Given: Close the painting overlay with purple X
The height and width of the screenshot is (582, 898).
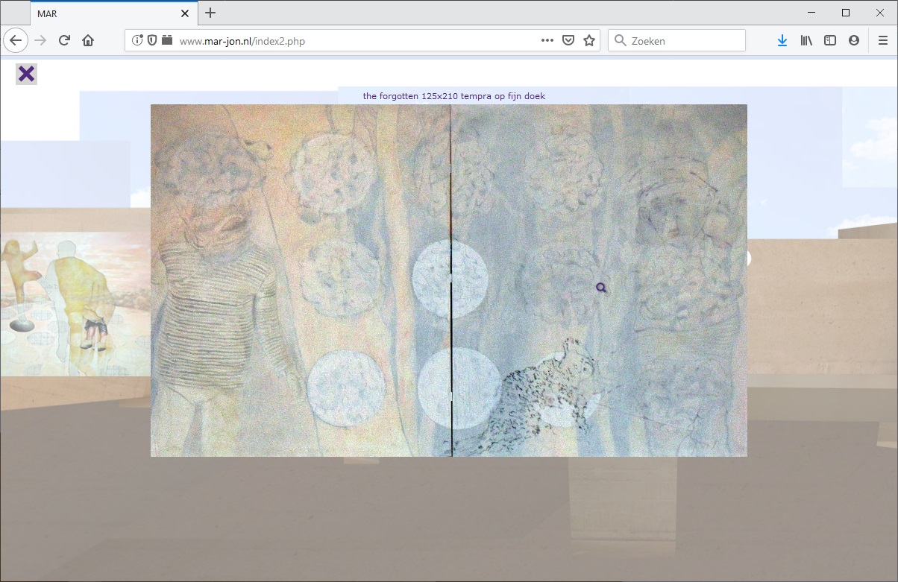Looking at the screenshot, I should (26, 74).
